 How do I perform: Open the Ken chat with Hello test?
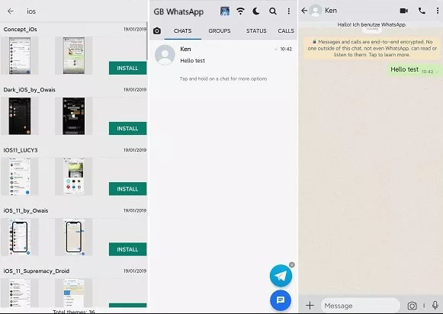tap(223, 55)
